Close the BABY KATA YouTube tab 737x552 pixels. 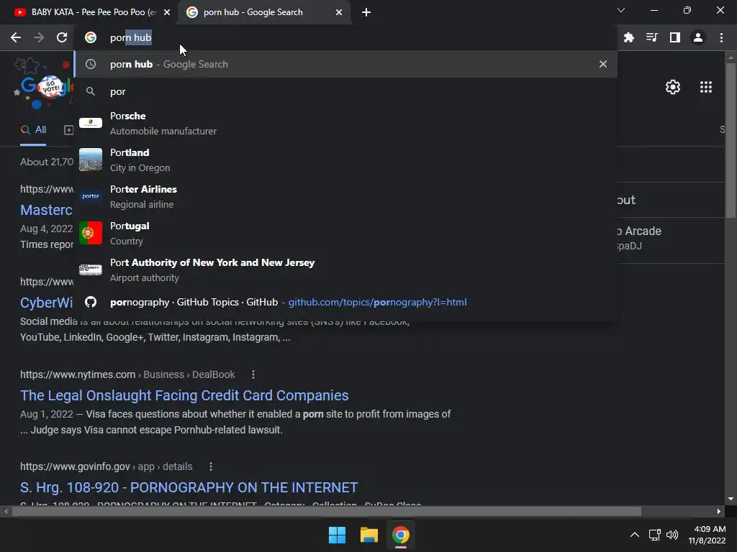click(x=167, y=13)
